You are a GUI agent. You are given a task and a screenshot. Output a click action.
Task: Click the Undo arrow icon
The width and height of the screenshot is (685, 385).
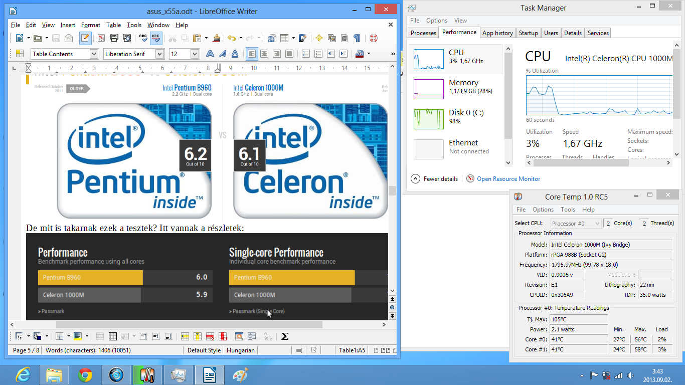232,38
